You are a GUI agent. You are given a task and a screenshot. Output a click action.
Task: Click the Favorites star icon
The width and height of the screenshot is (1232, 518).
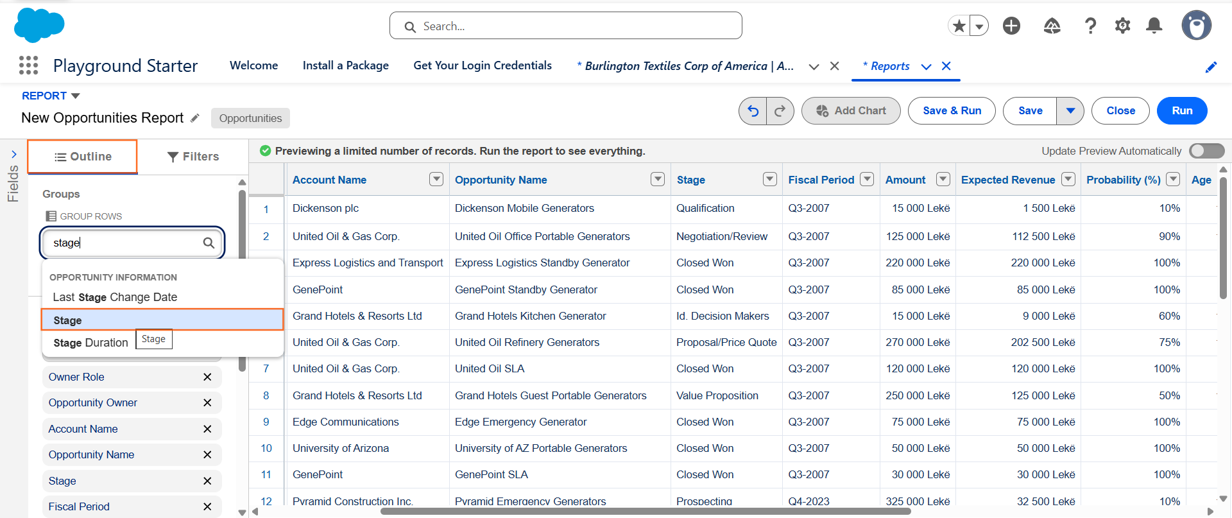[959, 26]
